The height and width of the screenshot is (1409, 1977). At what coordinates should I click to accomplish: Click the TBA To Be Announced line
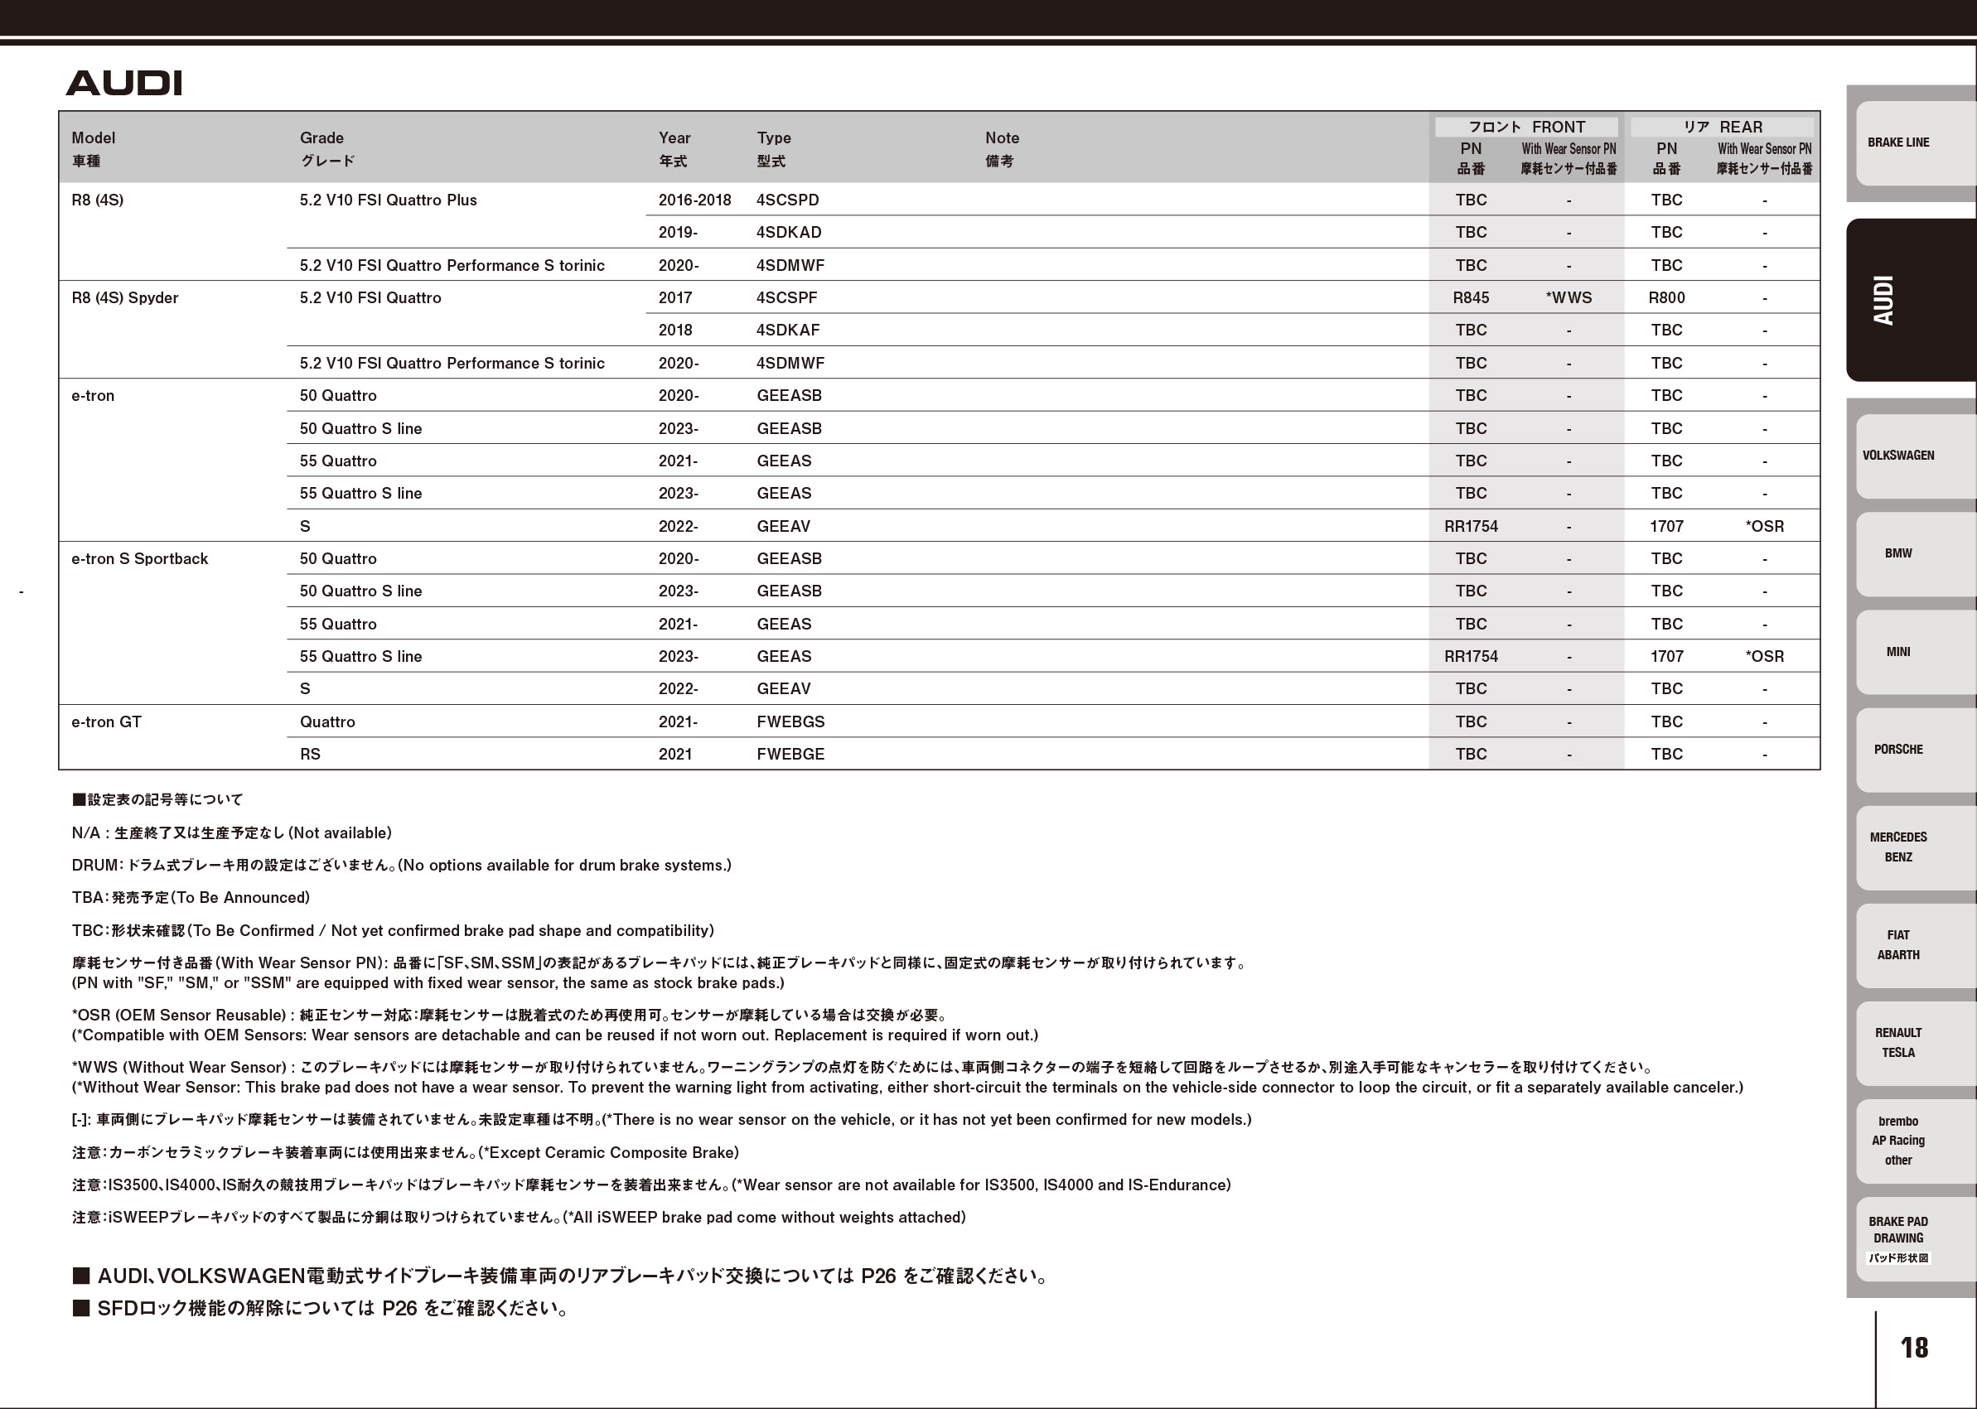pos(191,898)
